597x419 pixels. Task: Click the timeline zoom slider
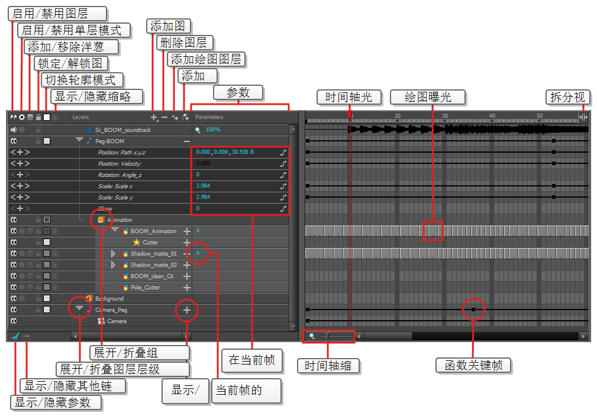click(328, 336)
